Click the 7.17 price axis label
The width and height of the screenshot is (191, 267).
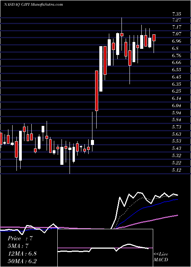(x=176, y=27)
